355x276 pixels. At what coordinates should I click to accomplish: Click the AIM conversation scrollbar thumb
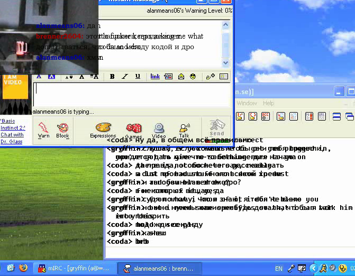(226, 44)
